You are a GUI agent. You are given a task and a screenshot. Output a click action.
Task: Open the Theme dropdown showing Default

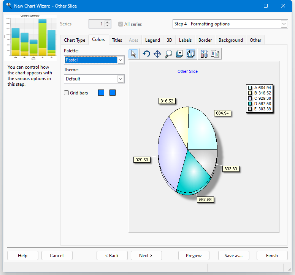[94, 79]
